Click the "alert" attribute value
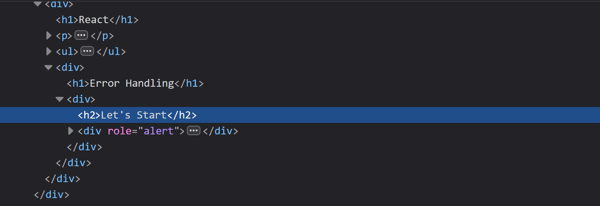 pos(158,131)
